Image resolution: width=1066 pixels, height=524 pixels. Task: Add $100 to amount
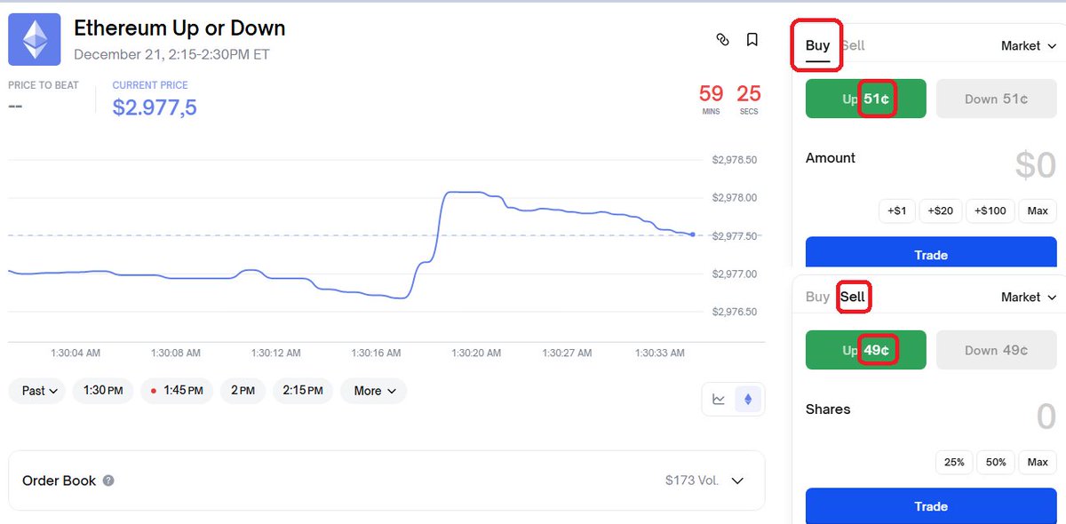click(990, 210)
